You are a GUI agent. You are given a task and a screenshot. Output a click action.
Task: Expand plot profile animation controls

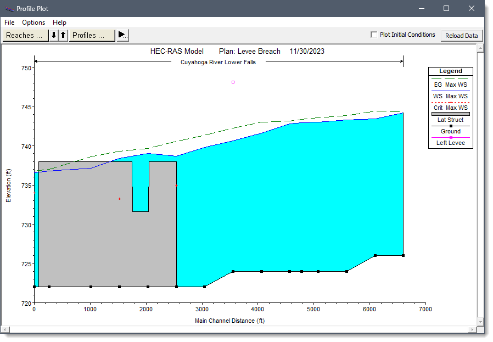123,35
